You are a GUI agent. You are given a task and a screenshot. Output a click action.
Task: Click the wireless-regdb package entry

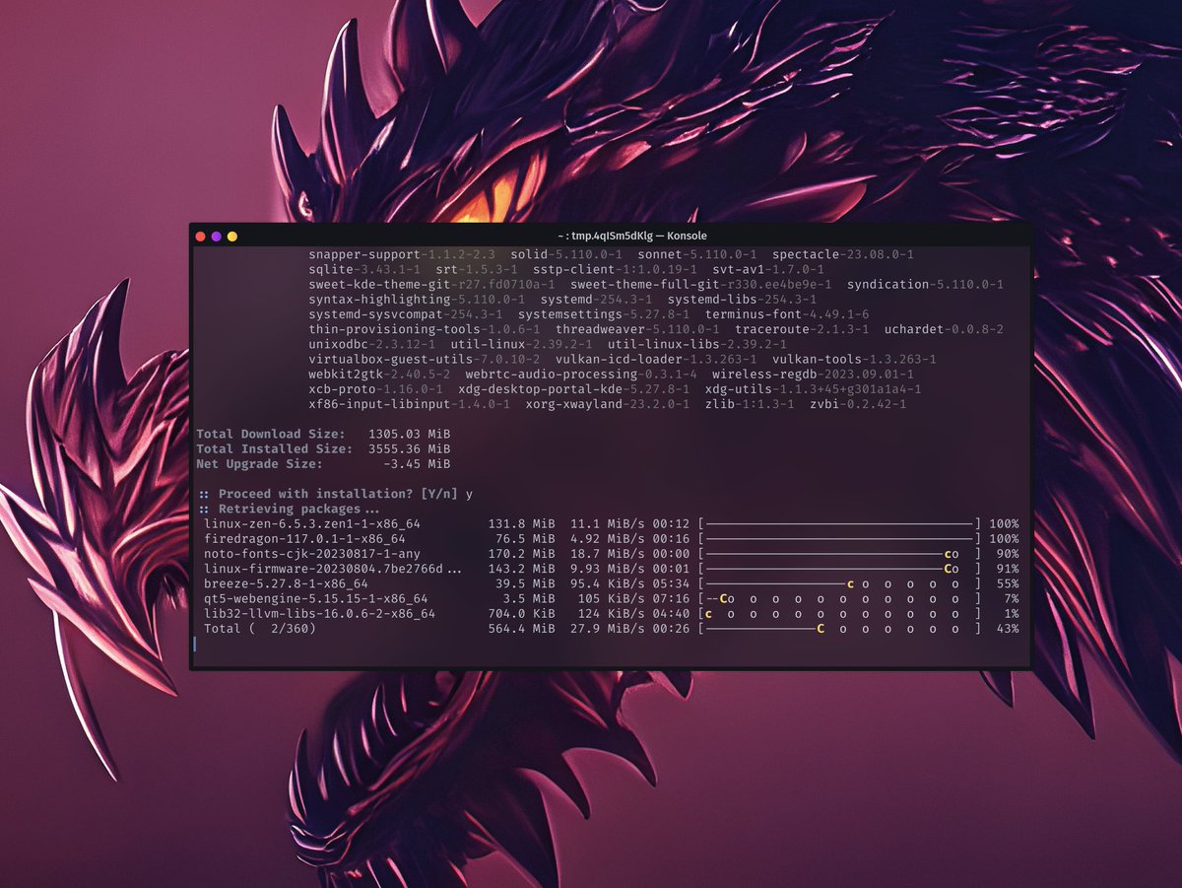click(813, 375)
